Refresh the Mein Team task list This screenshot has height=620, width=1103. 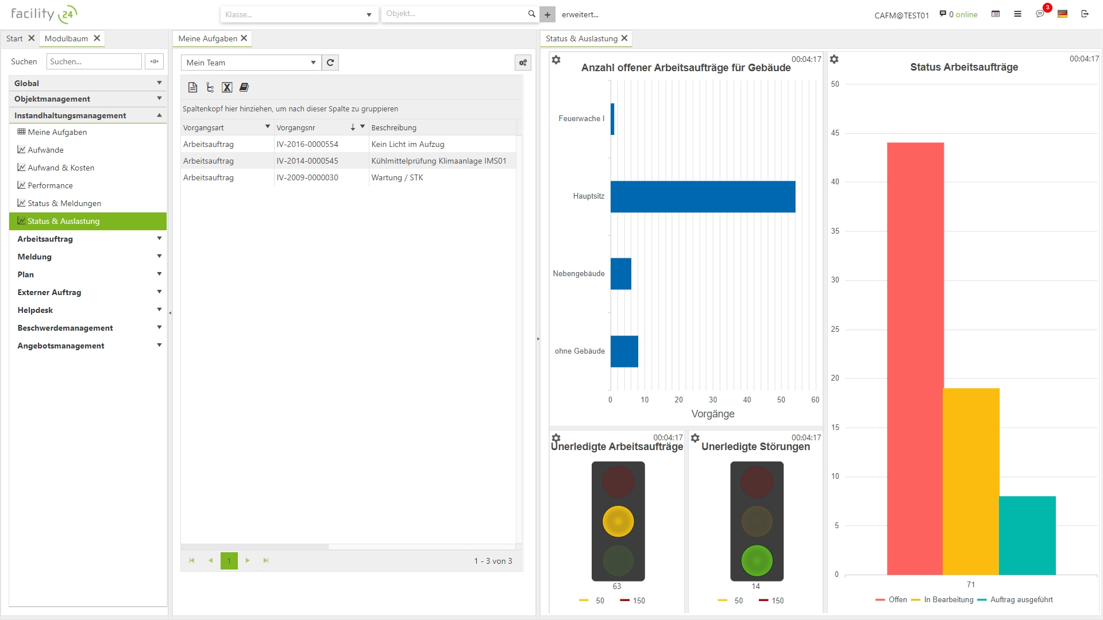coord(330,63)
